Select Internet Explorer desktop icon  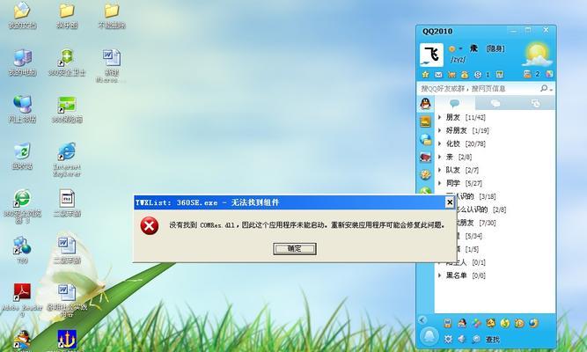(x=67, y=158)
